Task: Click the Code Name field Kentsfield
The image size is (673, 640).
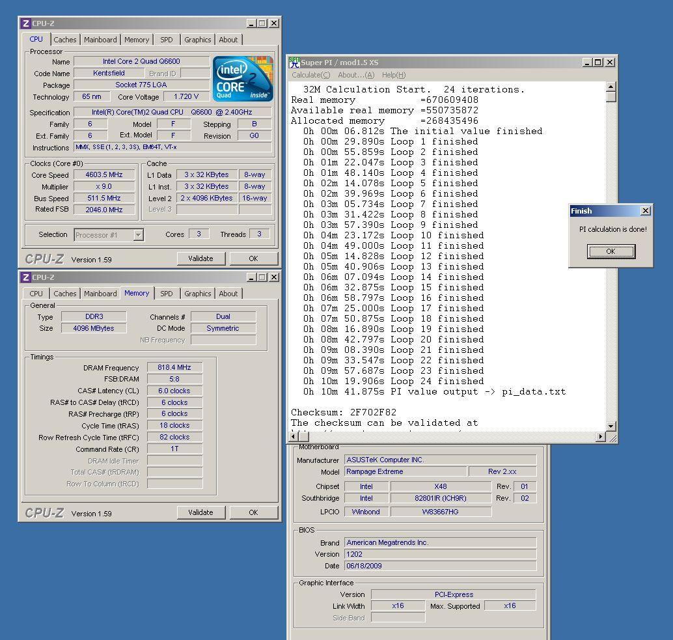Action: pos(109,73)
